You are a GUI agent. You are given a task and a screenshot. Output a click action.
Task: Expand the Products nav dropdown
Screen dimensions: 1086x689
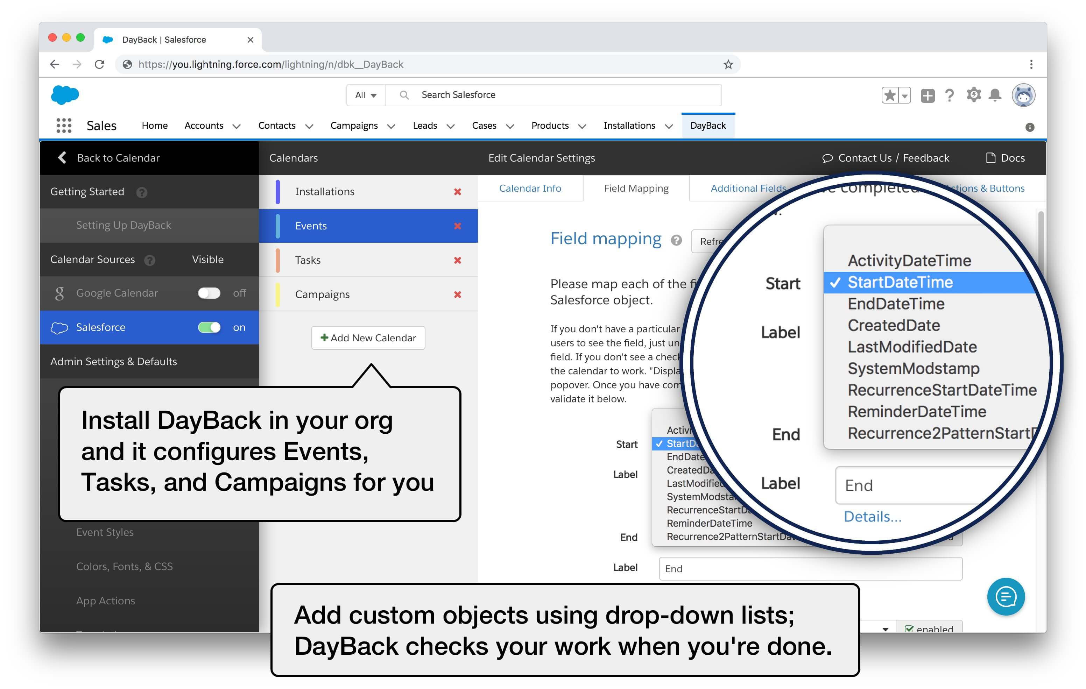tap(582, 126)
